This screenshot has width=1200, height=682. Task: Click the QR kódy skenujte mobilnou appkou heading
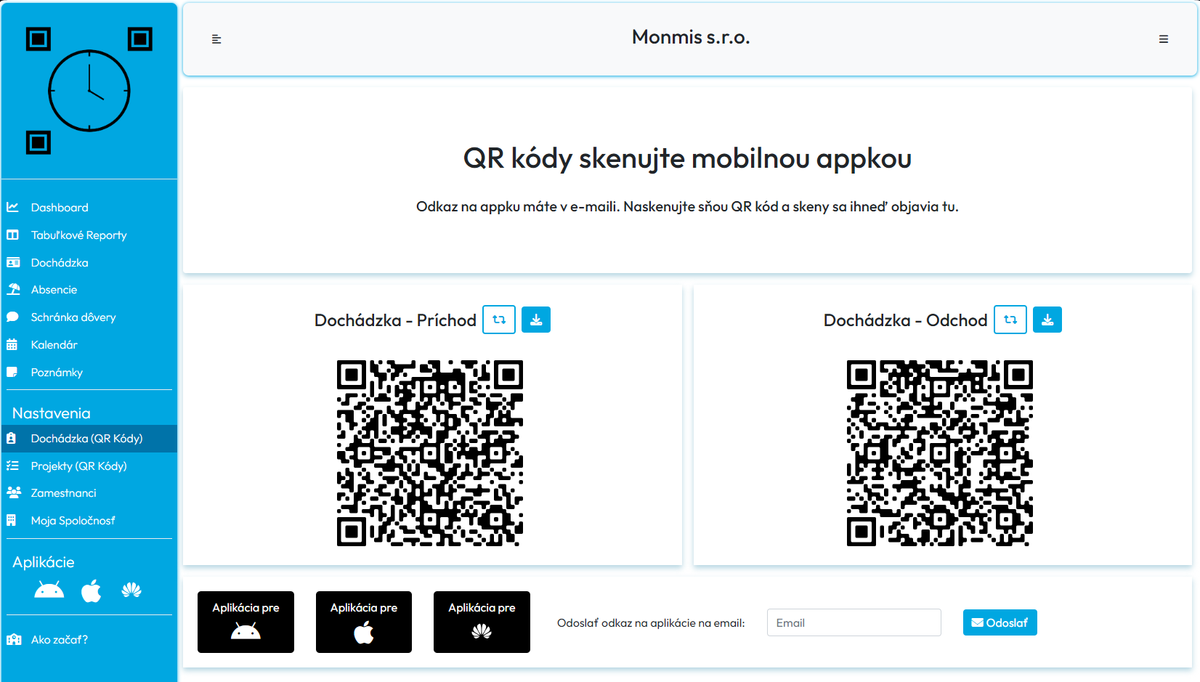(x=687, y=158)
